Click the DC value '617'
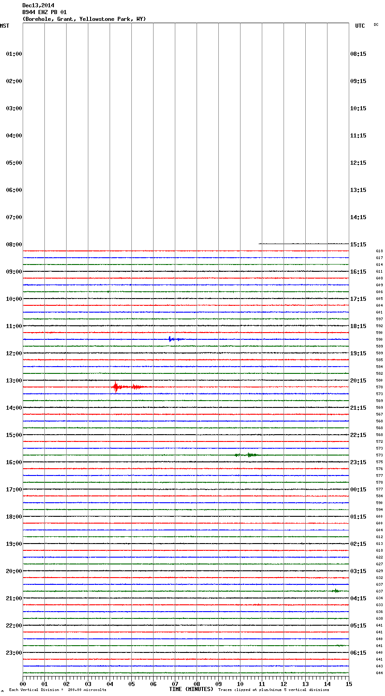This screenshot has height=696, width=385. pyautogui.click(x=380, y=258)
